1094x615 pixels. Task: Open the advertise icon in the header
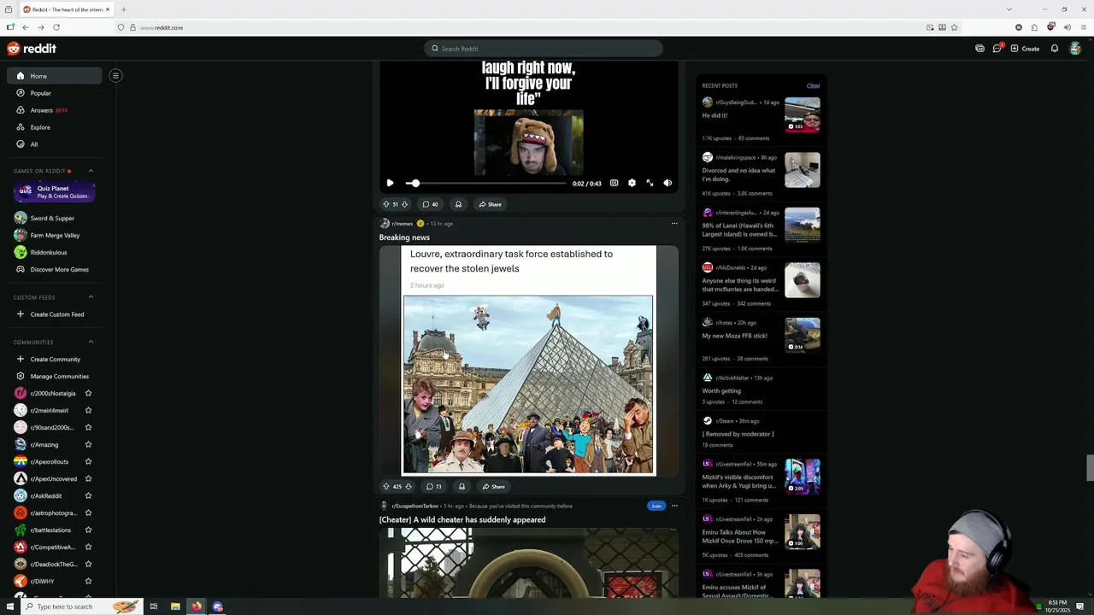click(x=979, y=49)
